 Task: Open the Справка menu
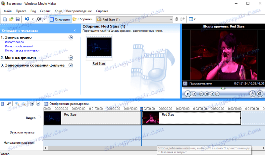pyautogui.click(x=102, y=11)
